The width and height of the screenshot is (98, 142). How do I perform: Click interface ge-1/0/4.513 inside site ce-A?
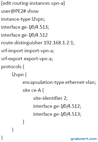tap(57, 114)
